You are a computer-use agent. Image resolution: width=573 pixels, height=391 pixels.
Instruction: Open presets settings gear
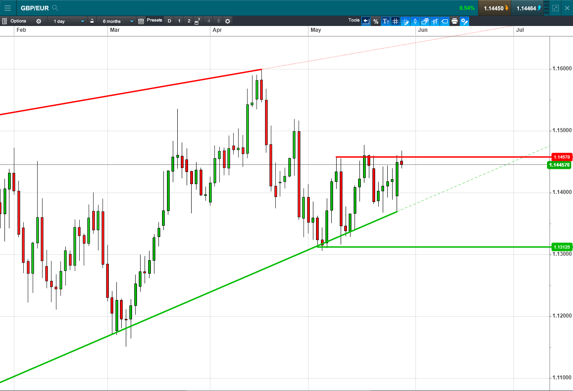click(227, 21)
